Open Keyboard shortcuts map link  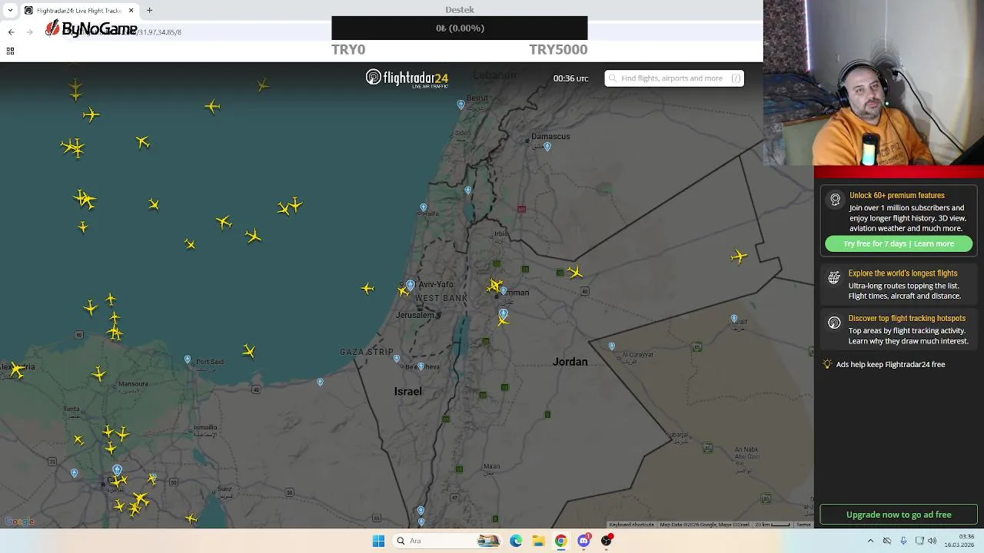coord(631,525)
